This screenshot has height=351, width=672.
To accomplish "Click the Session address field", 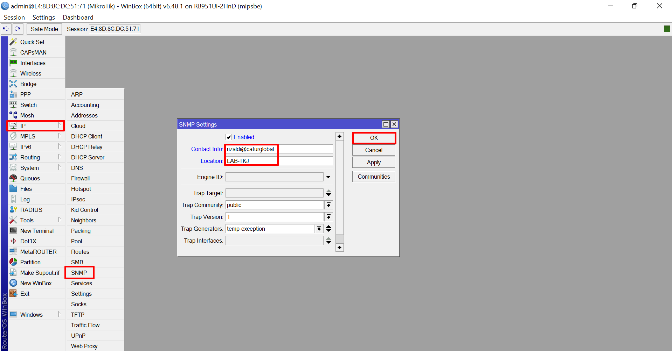I will [x=115, y=29].
